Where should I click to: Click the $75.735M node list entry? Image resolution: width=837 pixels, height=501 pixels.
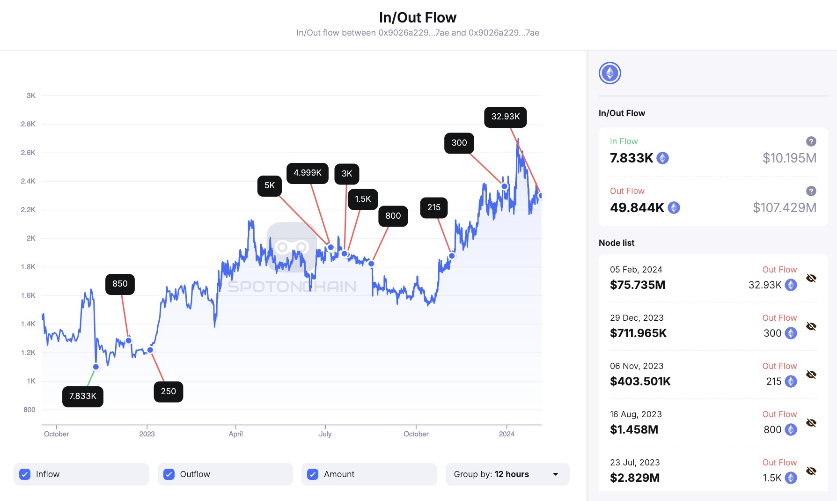click(638, 285)
